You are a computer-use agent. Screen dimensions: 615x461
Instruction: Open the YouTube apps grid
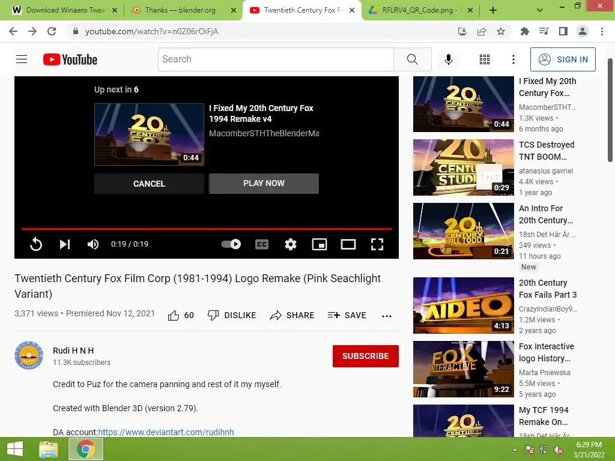click(485, 59)
